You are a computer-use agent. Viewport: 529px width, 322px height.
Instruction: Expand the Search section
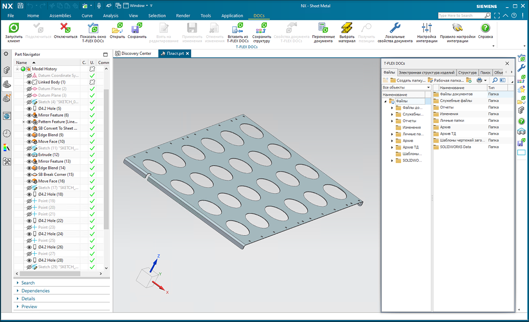click(x=18, y=283)
